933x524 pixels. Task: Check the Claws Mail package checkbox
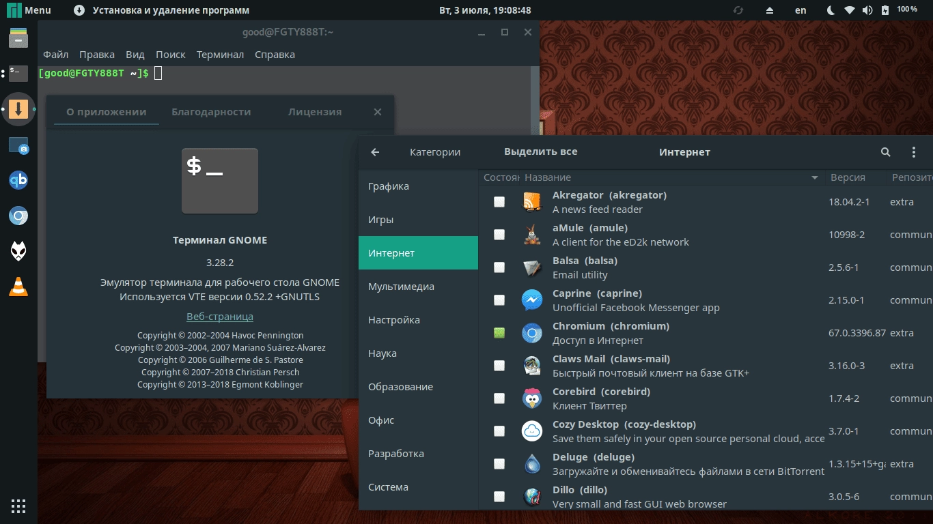tap(499, 366)
